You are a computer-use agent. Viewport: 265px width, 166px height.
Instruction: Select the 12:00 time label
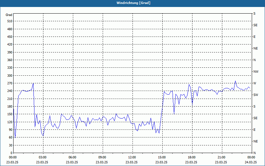(x=132, y=157)
